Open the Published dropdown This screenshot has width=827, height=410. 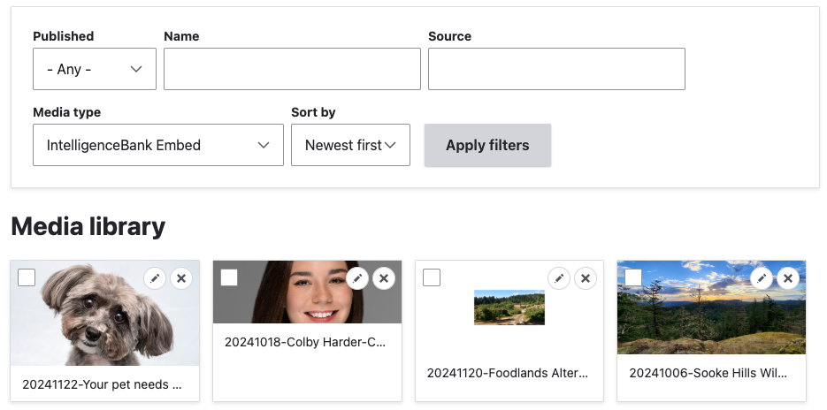tap(95, 69)
